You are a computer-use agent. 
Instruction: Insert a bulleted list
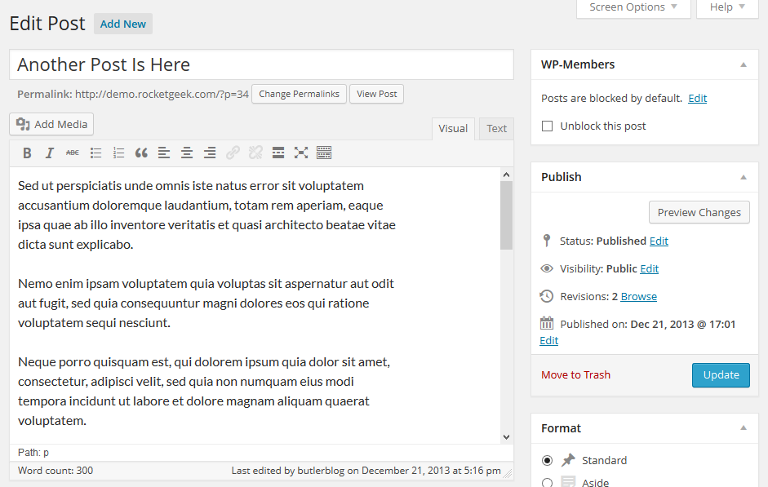[x=95, y=153]
